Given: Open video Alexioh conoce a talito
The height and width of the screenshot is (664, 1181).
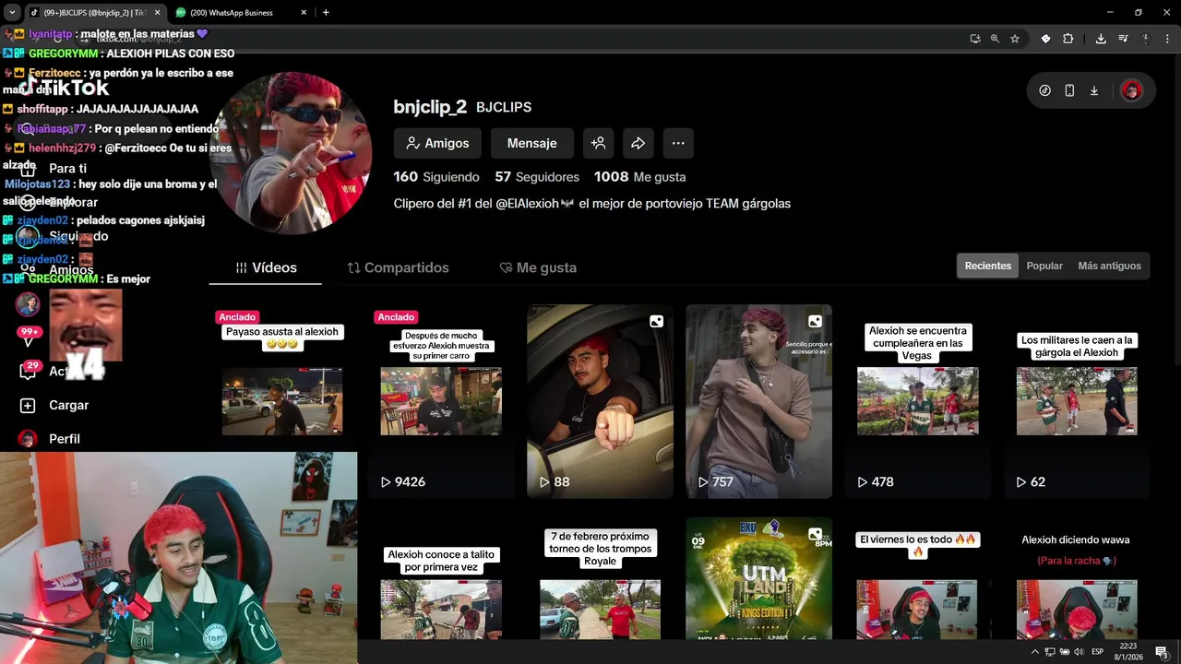Looking at the screenshot, I should [441, 578].
